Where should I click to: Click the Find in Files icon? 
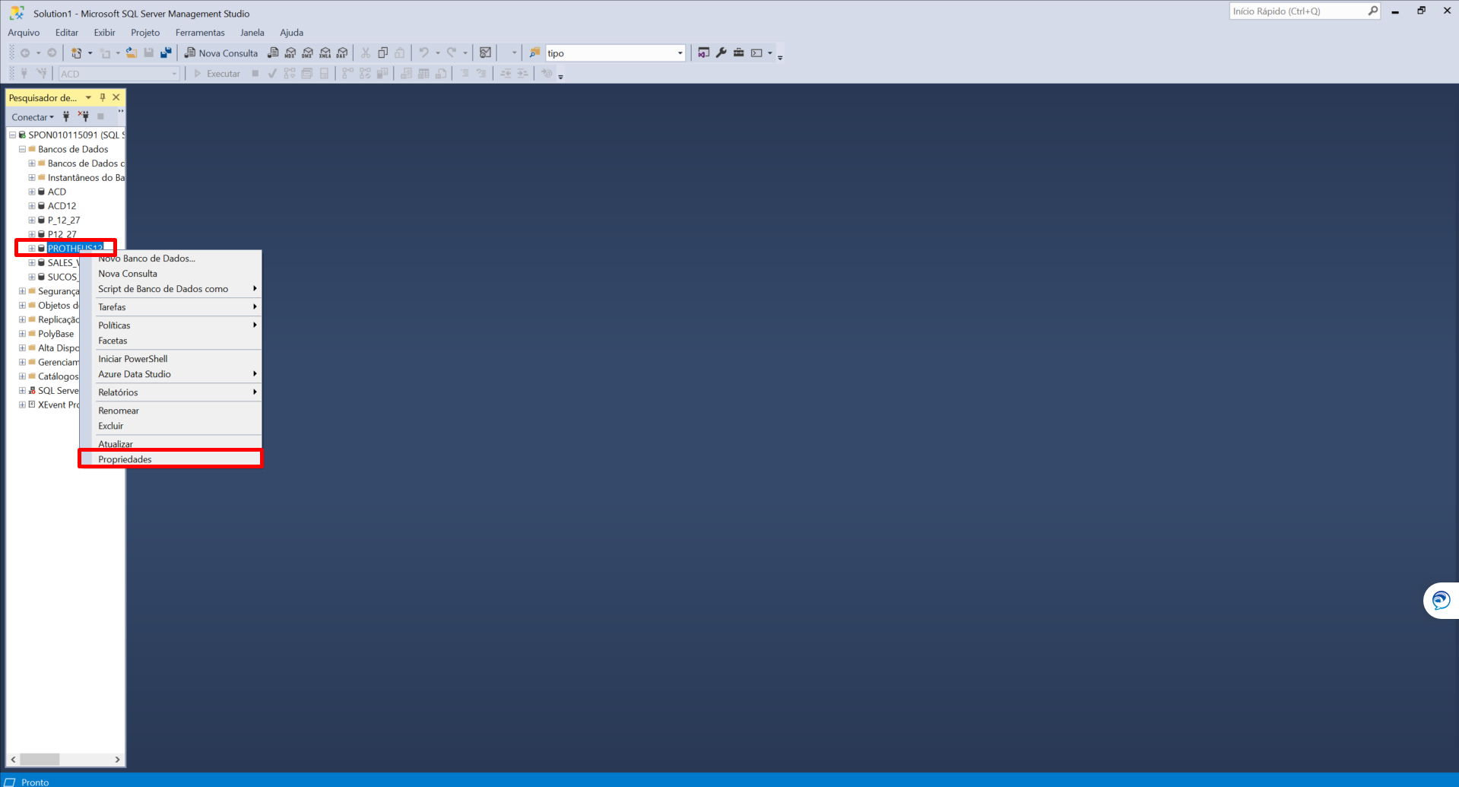[535, 53]
